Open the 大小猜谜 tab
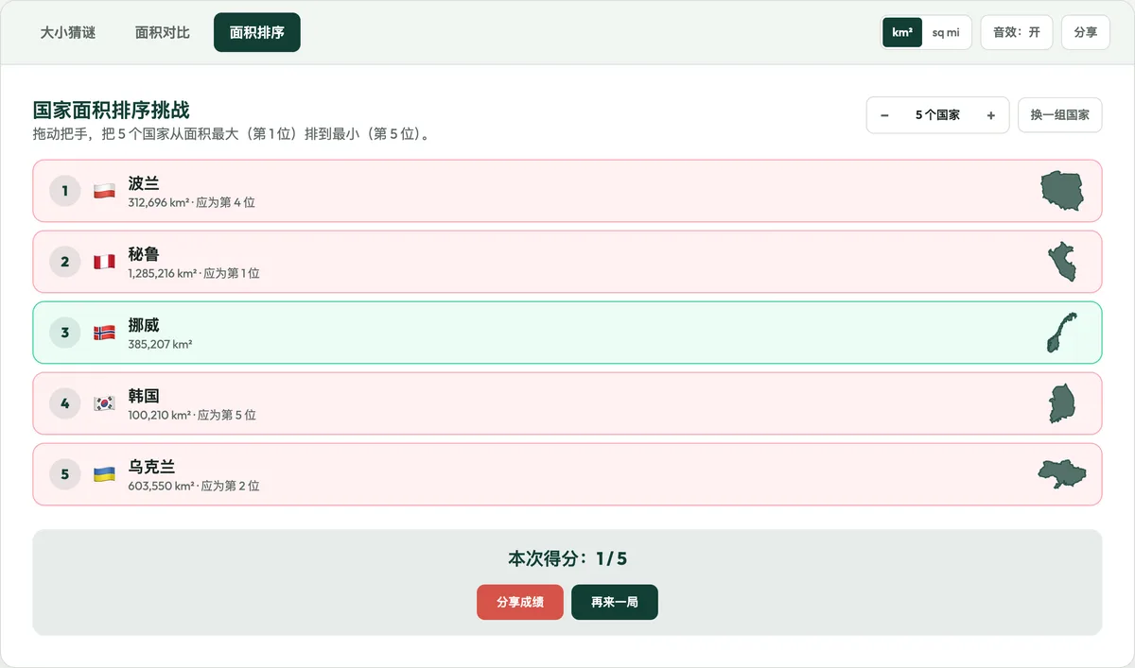The image size is (1135, 668). (x=68, y=32)
